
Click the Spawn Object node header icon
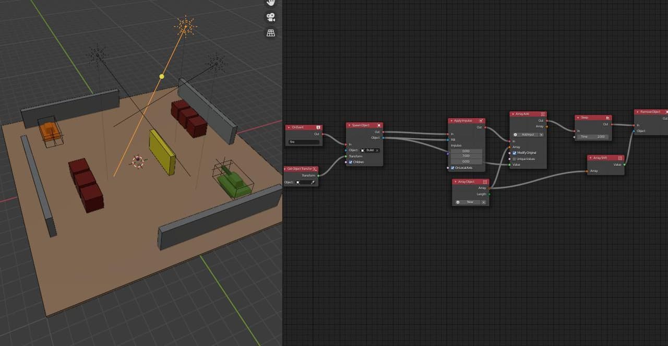379,125
